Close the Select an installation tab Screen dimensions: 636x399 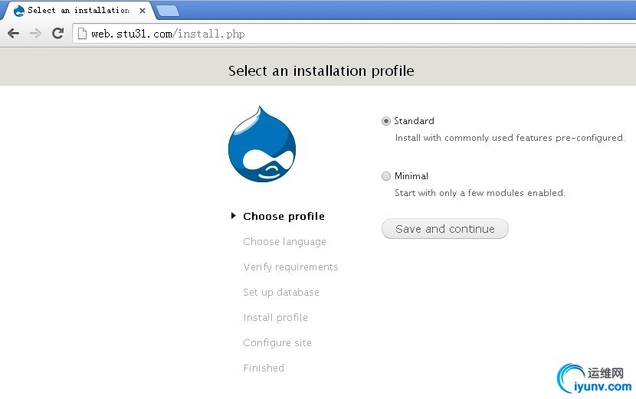[143, 11]
